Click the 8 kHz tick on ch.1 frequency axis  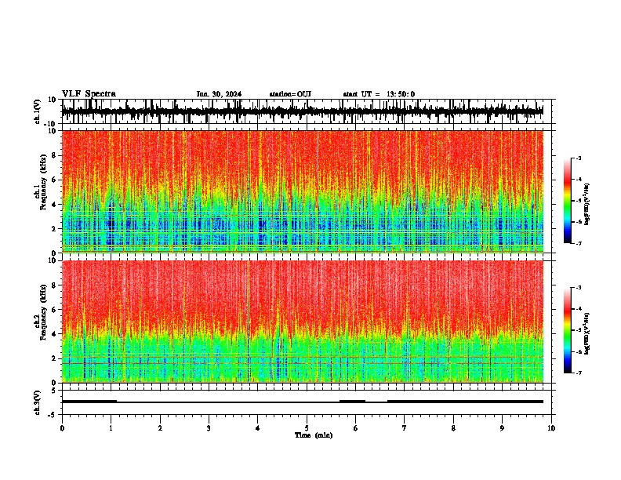[x=54, y=155]
